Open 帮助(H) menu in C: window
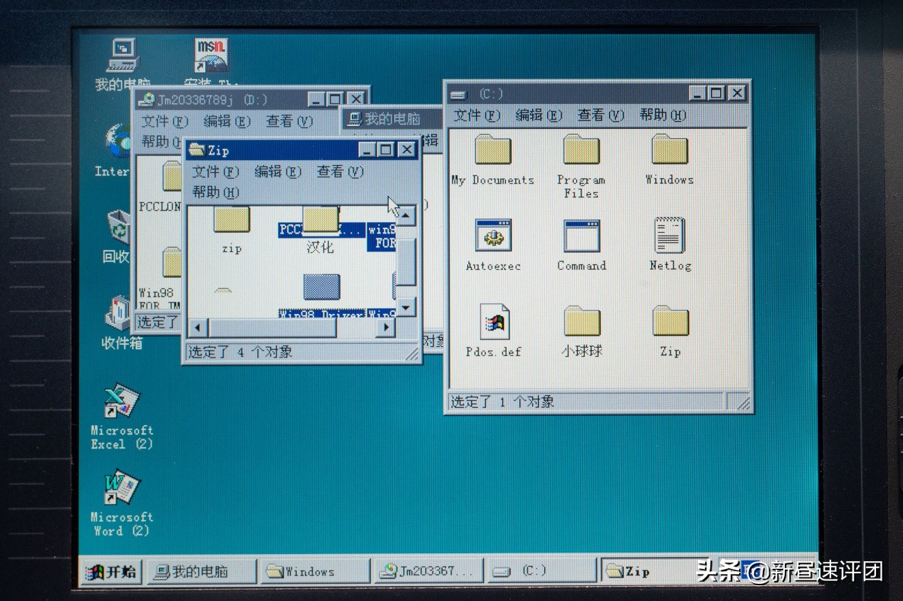The image size is (903, 601). [662, 115]
